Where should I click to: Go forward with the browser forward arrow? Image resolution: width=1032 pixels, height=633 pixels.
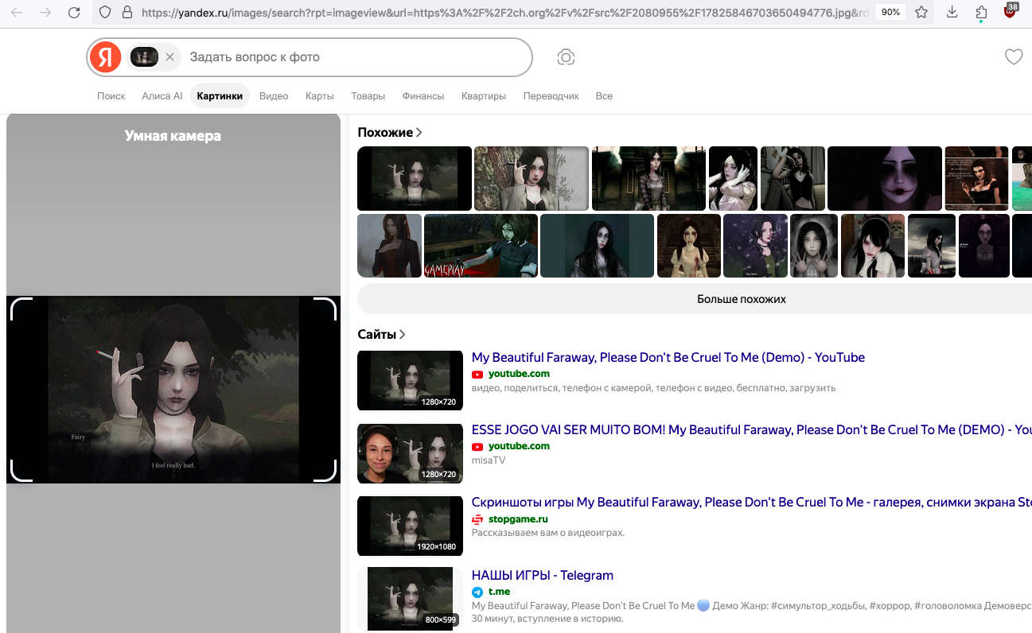[45, 13]
